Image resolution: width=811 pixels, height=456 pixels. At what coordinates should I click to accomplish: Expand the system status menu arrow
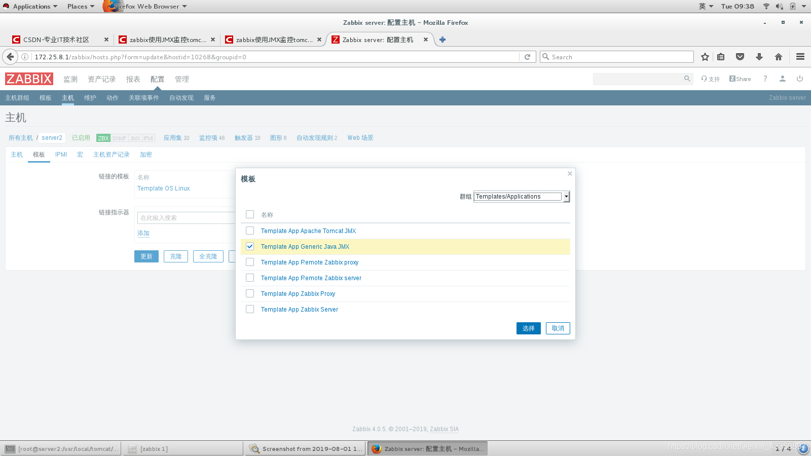click(804, 6)
